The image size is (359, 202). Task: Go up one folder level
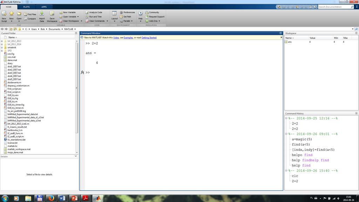(11, 29)
